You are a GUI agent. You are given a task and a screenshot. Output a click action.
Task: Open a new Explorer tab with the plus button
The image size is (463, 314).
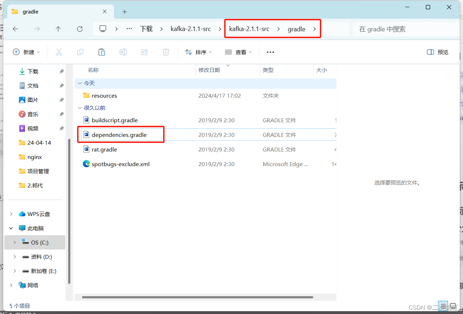point(124,11)
